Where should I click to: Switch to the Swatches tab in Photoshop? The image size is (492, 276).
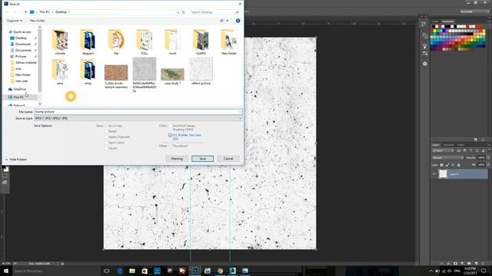(x=448, y=21)
